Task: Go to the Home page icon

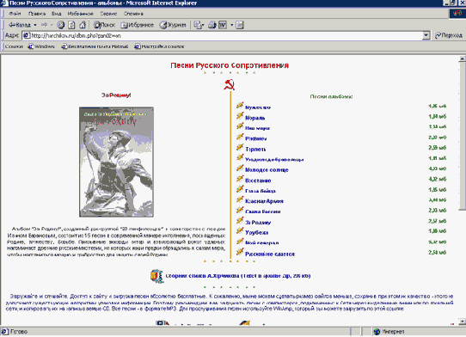Action: (x=83, y=25)
